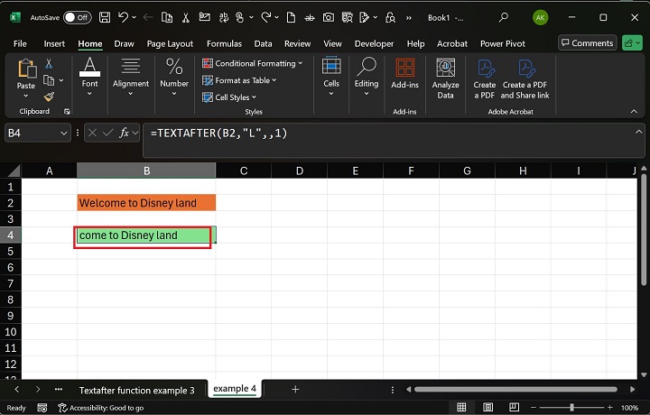Click the Save icon in title bar
The image size is (650, 415).
click(x=105, y=17)
